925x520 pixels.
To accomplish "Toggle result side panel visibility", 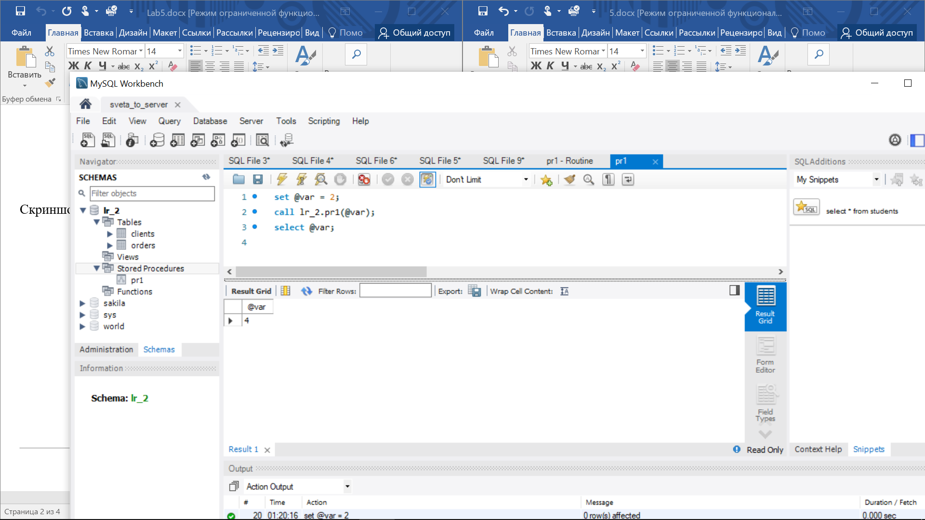I will 734,290.
